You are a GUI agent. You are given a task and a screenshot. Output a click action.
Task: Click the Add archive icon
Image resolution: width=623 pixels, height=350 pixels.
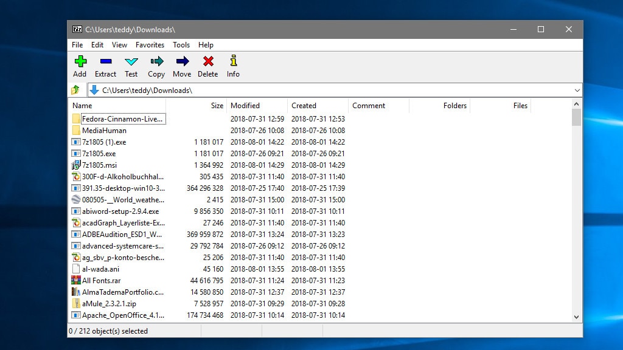click(x=80, y=63)
